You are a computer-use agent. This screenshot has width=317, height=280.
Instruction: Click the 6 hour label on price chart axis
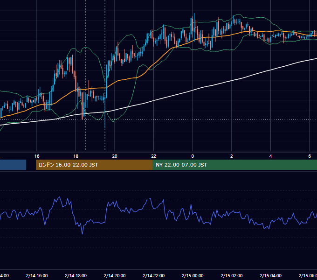click(x=310, y=156)
